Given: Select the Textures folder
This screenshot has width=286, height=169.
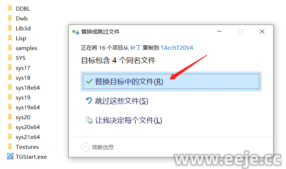Looking at the screenshot, I should click(x=23, y=147).
